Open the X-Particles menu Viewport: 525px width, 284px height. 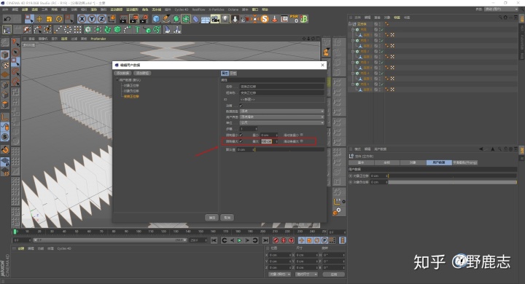(217, 9)
